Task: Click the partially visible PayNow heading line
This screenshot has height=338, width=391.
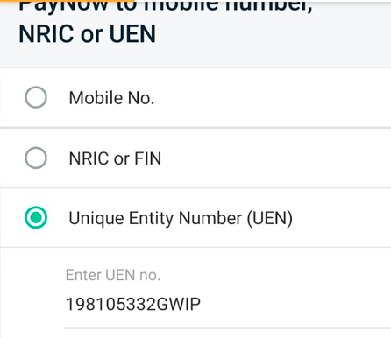Action: pos(166,6)
